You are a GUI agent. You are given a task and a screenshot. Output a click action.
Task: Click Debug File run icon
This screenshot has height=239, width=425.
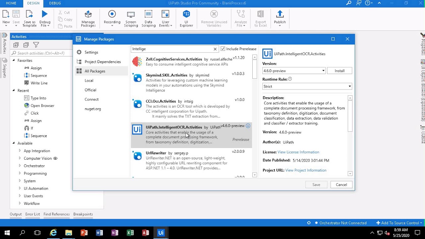pyautogui.click(x=45, y=14)
